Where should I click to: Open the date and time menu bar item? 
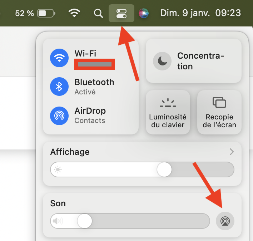200,13
